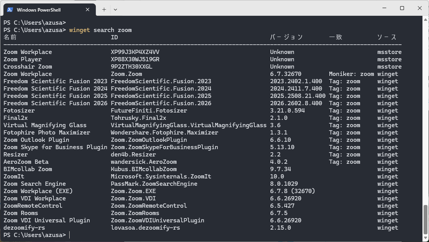This screenshot has height=242, width=429.
Task: Click ID 9P2ZTH30XXGL
Action: [132, 67]
